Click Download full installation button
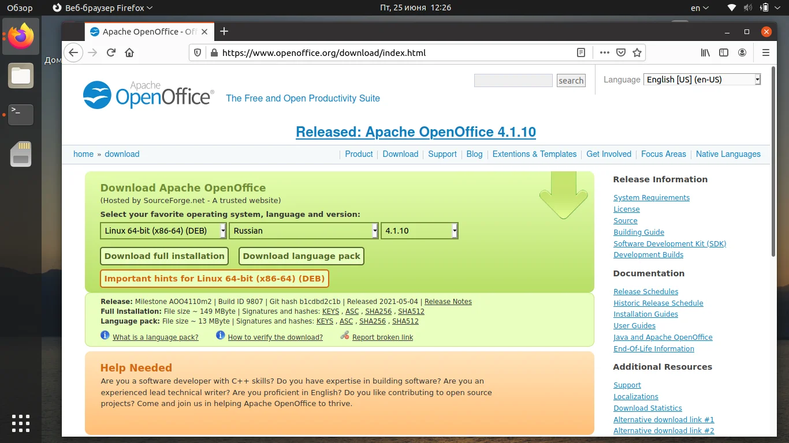The height and width of the screenshot is (443, 789). tap(165, 256)
